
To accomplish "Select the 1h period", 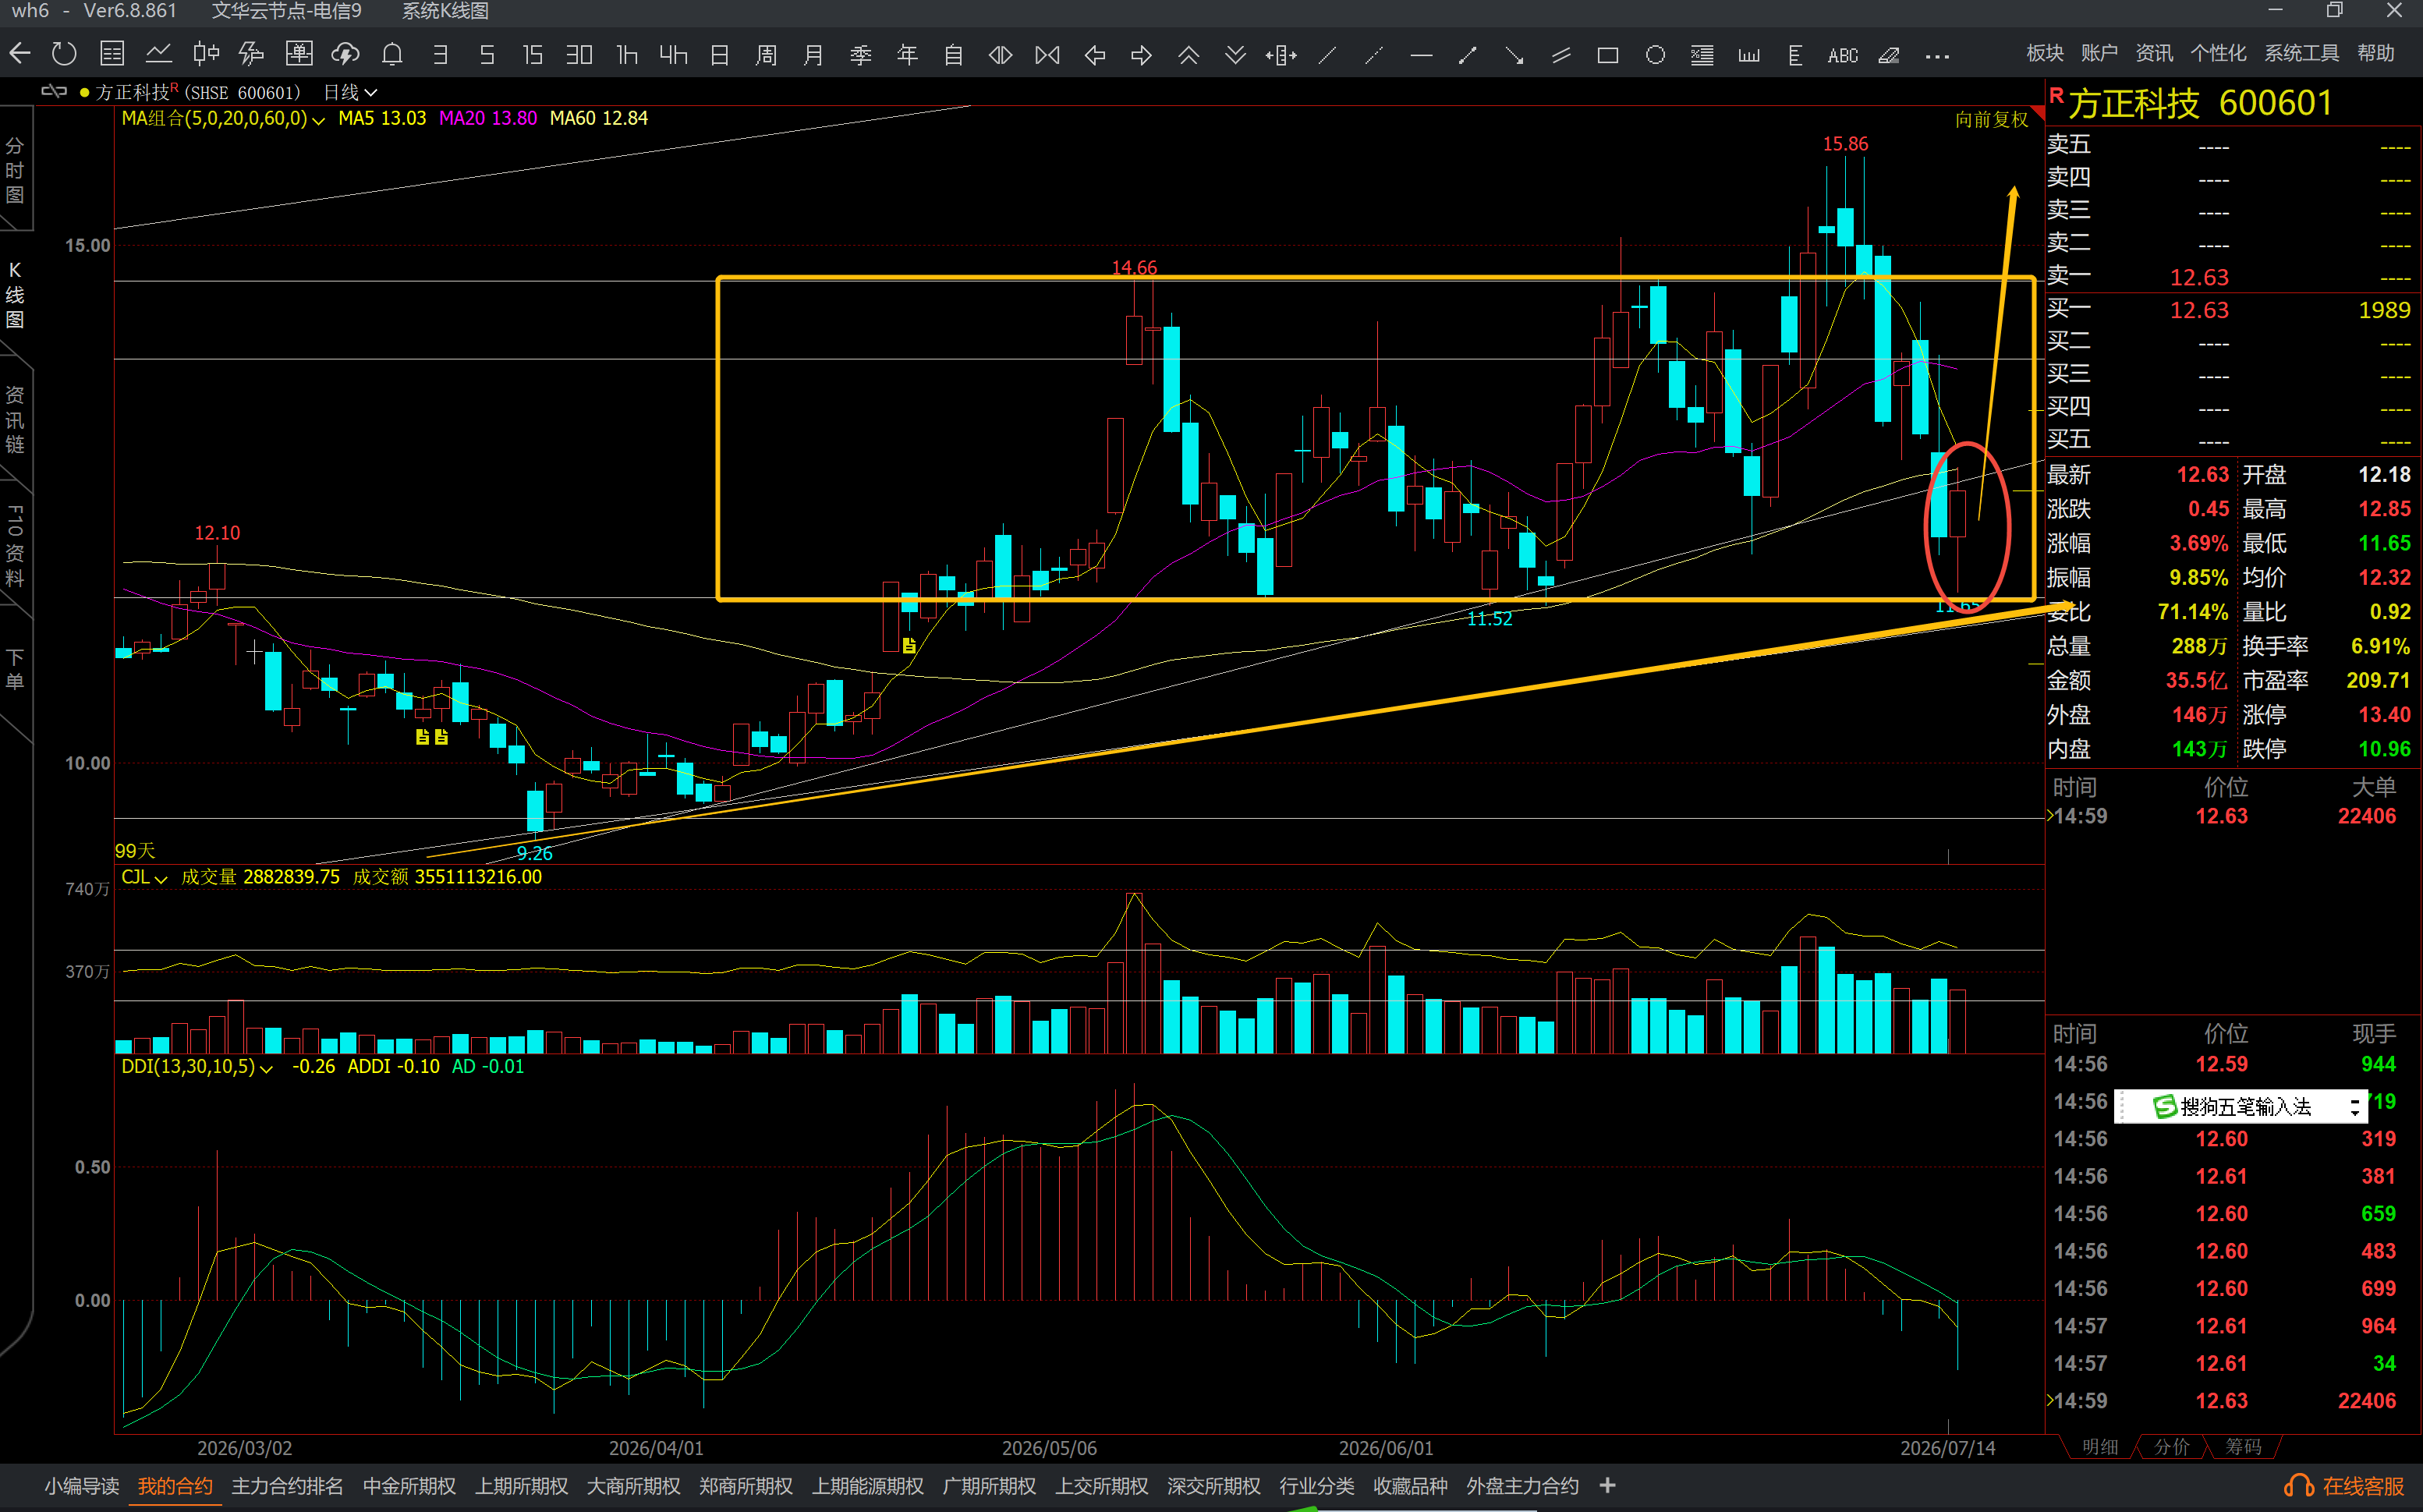I will click(x=626, y=54).
